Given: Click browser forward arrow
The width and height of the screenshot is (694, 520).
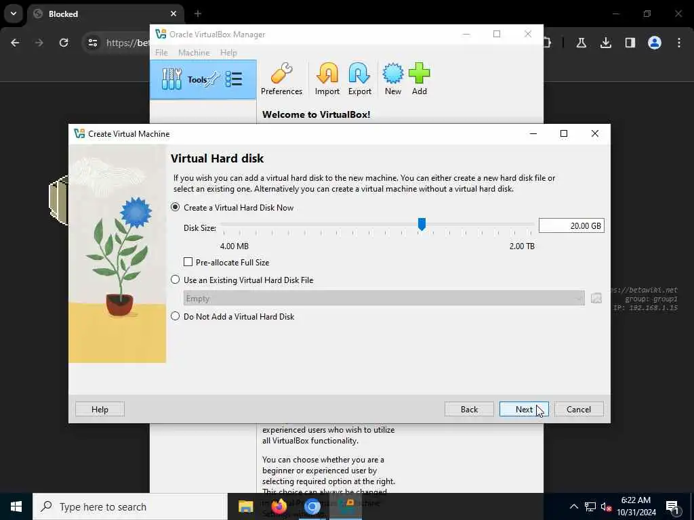Looking at the screenshot, I should [39, 43].
